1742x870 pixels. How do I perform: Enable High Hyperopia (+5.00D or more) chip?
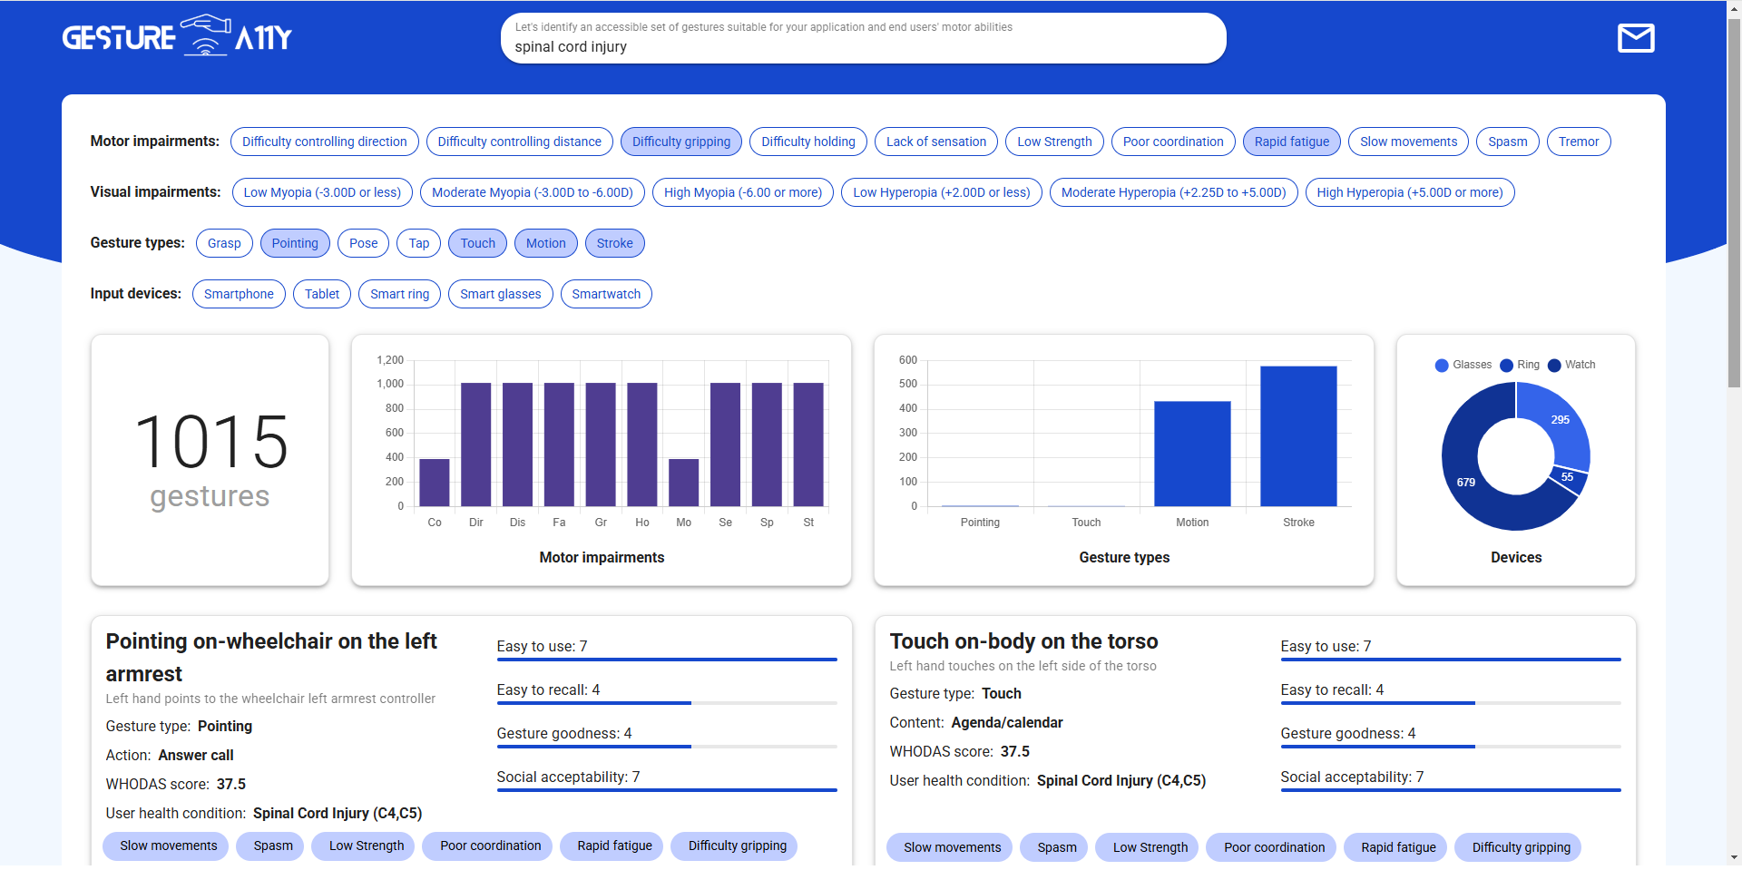click(1410, 192)
